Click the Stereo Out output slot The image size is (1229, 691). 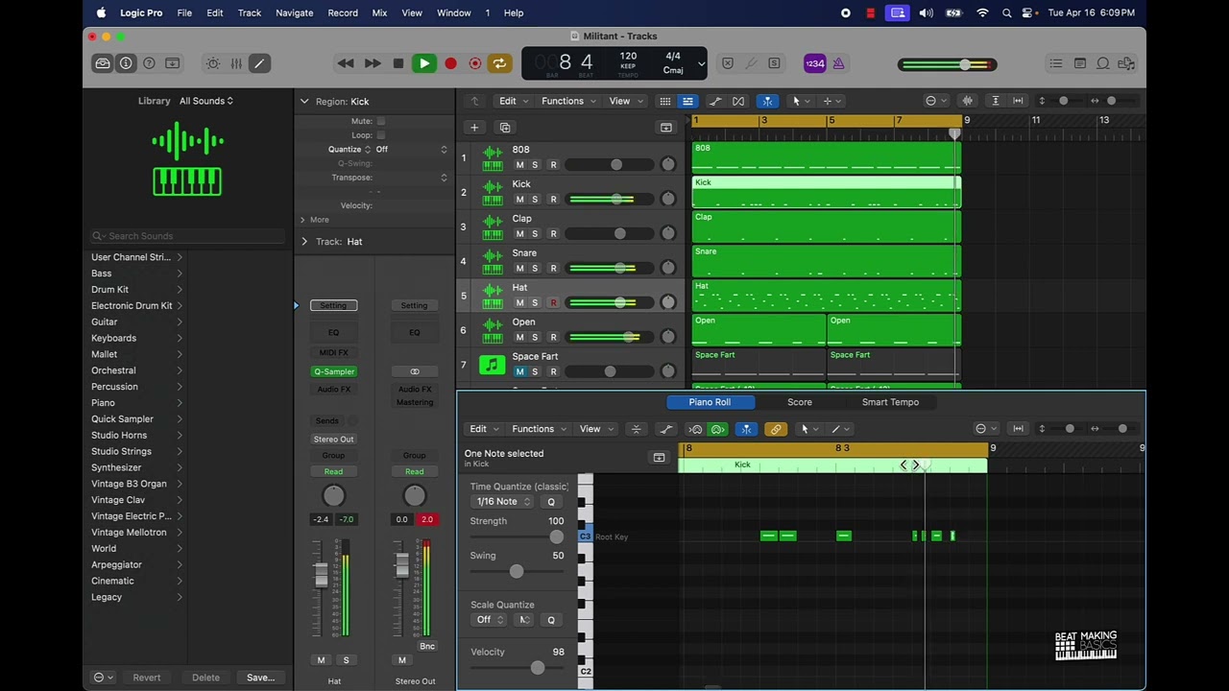[x=334, y=440]
